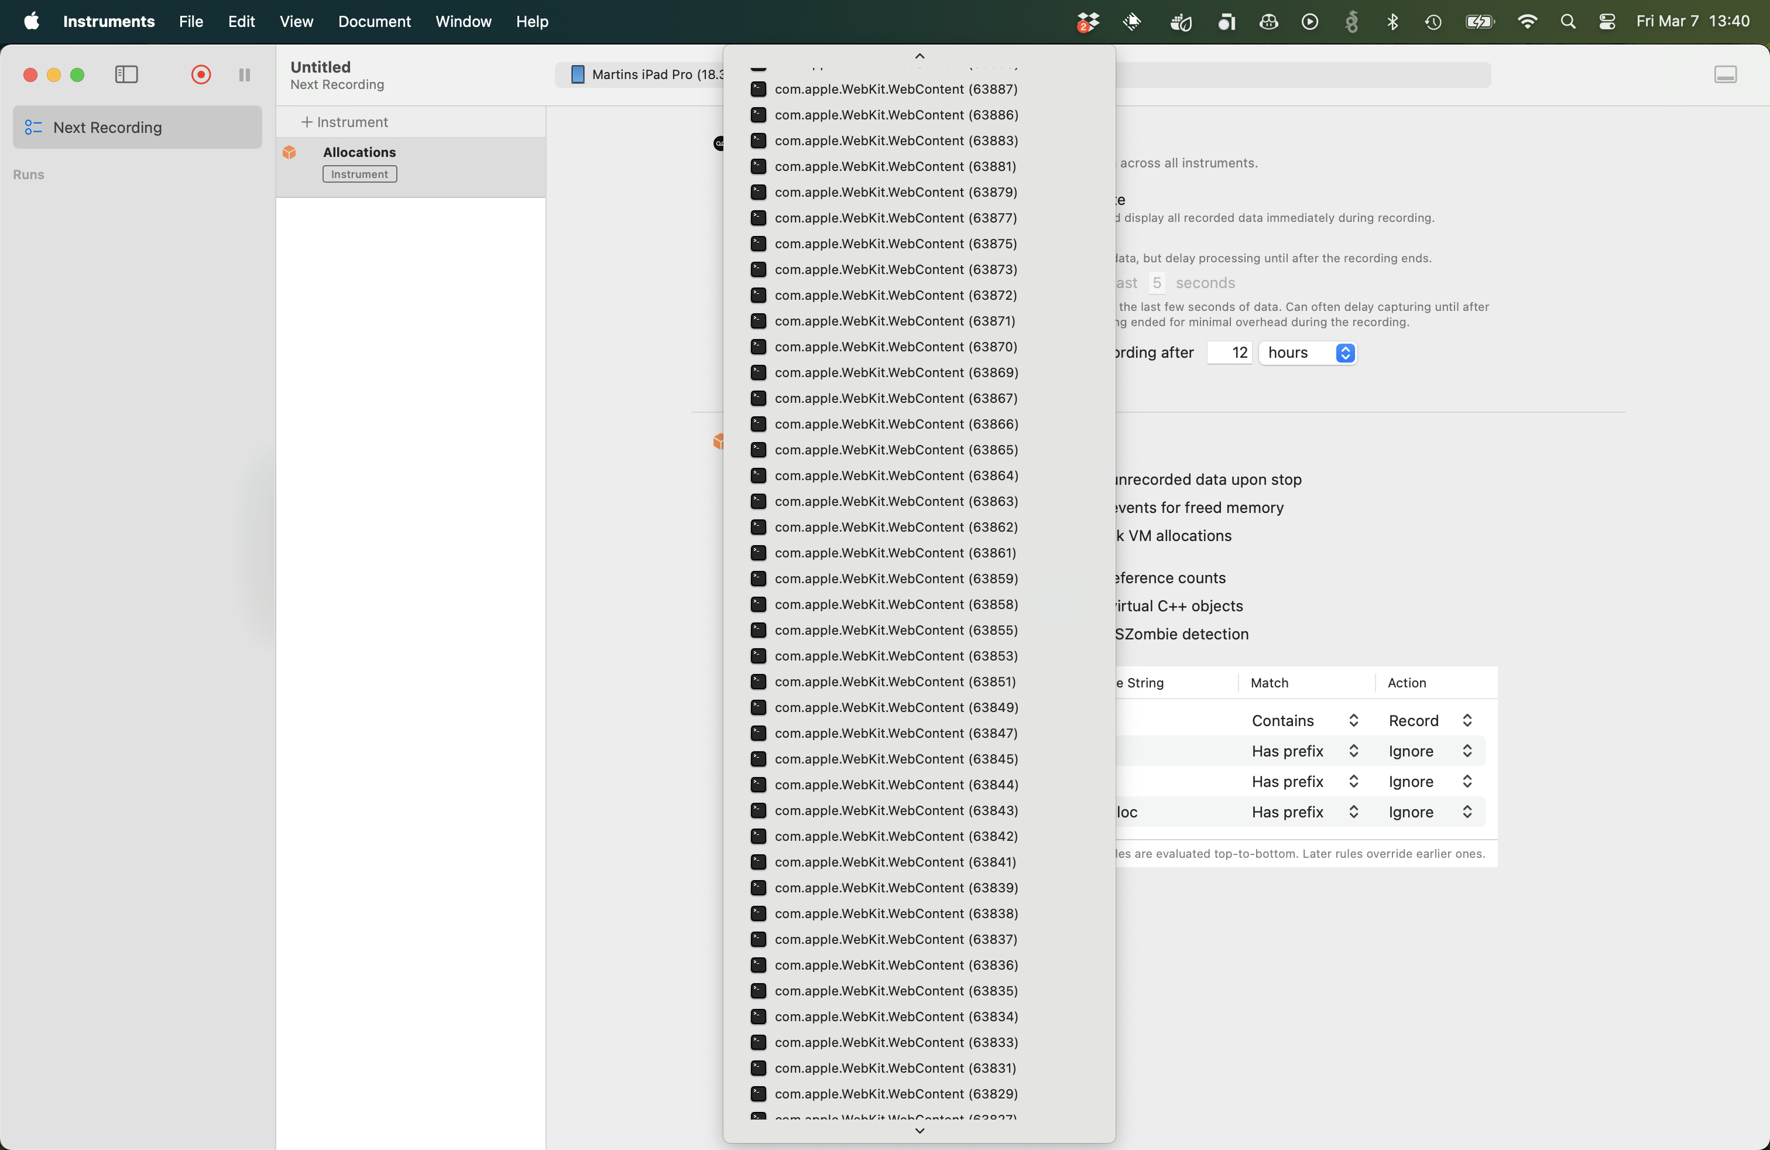The width and height of the screenshot is (1770, 1150).
Task: Click the Instrument tag under Allocations
Action: 359,174
